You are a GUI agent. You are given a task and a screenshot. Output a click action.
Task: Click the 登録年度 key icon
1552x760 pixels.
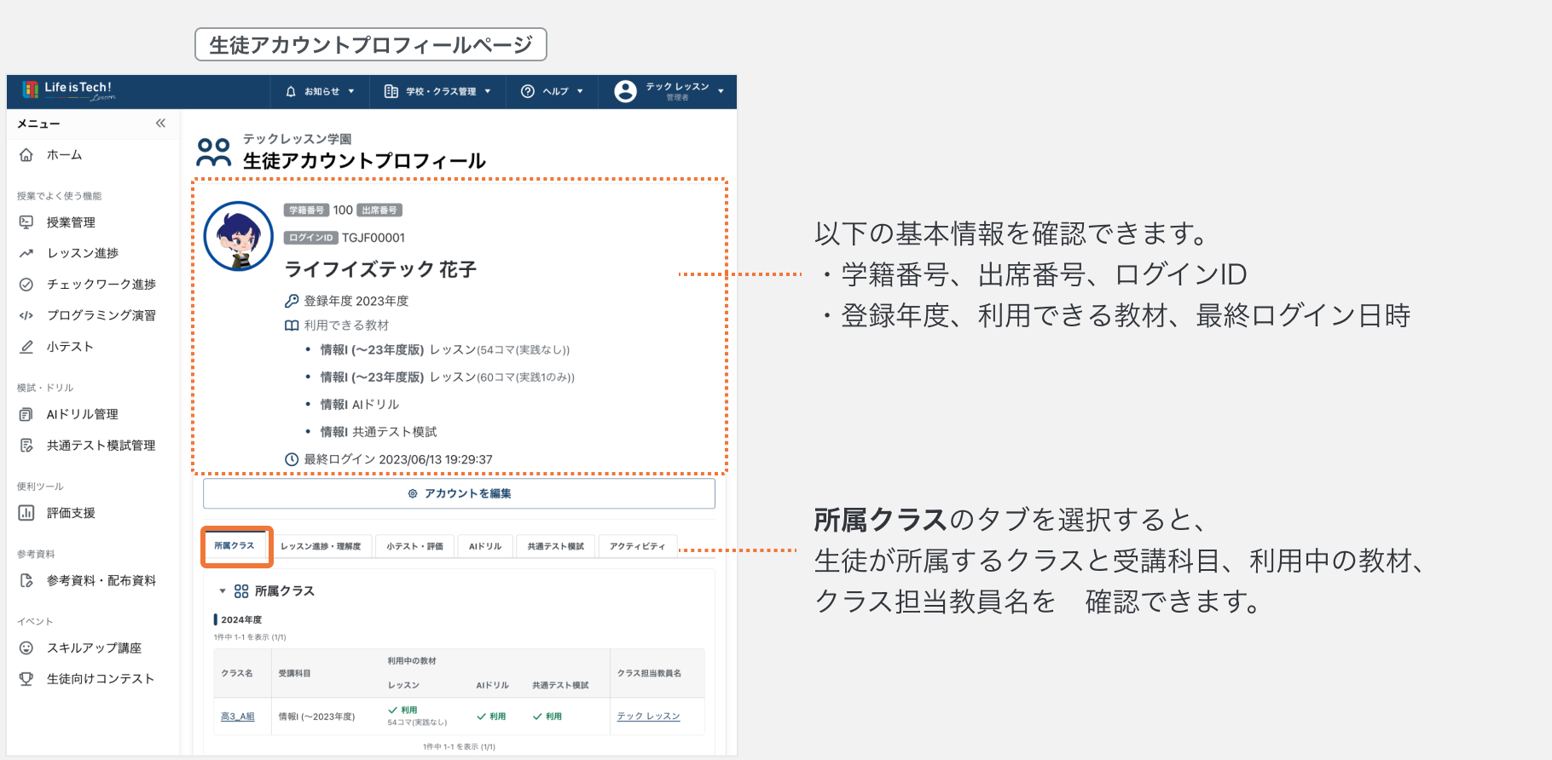click(x=292, y=301)
